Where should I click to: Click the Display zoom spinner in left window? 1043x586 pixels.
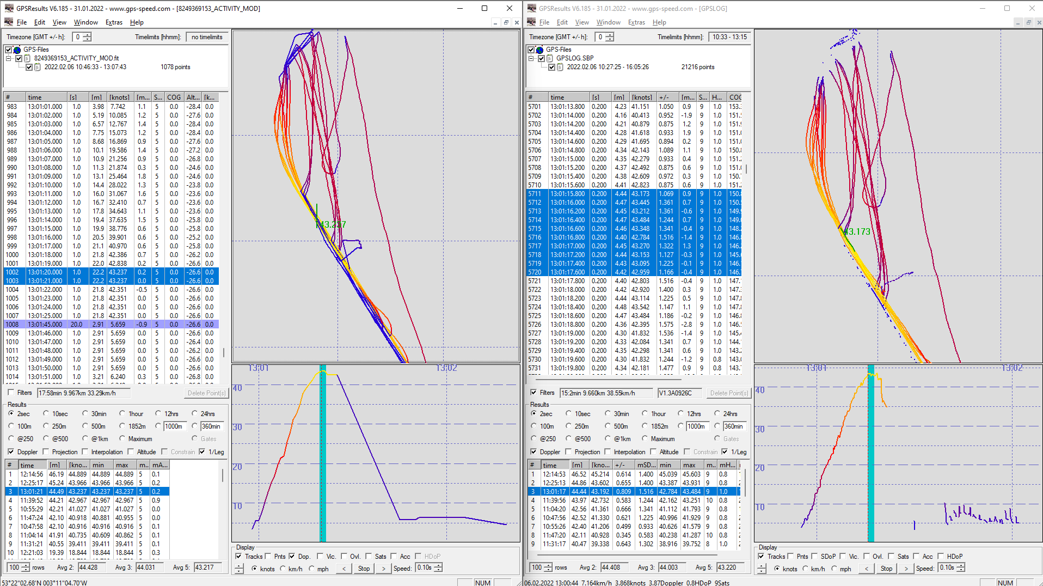239,568
